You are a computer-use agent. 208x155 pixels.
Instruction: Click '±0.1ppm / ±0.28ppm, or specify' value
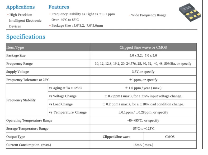click(143, 112)
